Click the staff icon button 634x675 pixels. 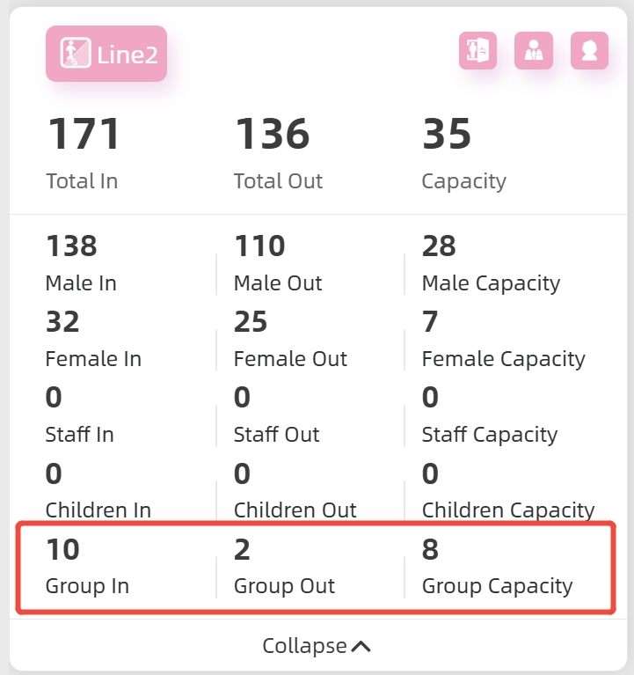pyautogui.click(x=534, y=51)
